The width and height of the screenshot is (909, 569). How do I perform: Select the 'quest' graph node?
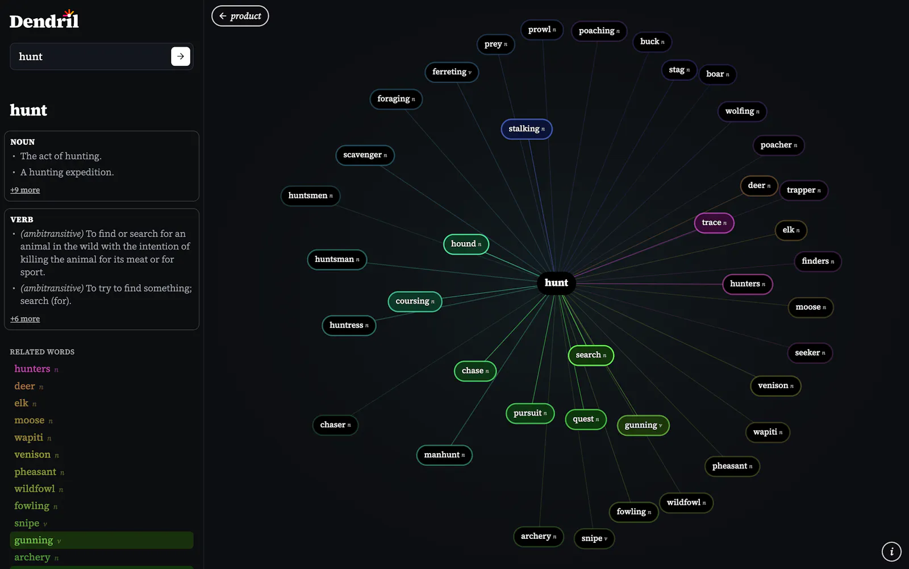[586, 419]
